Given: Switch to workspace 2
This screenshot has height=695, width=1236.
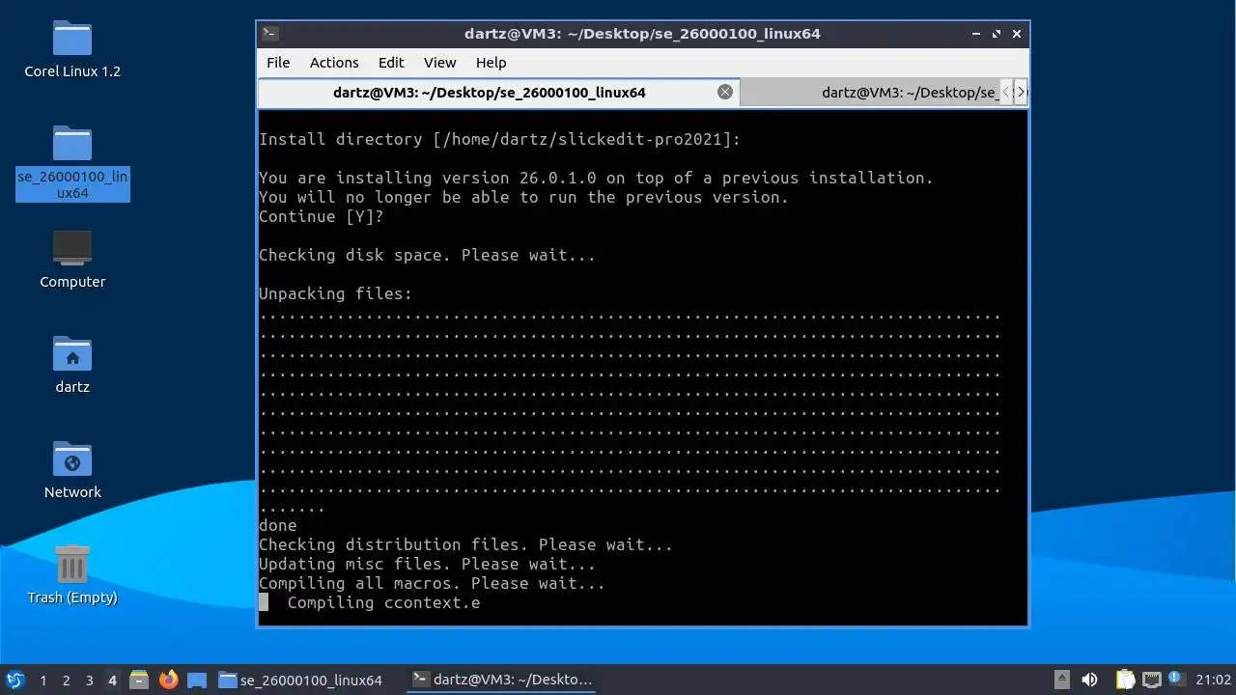Looking at the screenshot, I should click(x=66, y=680).
